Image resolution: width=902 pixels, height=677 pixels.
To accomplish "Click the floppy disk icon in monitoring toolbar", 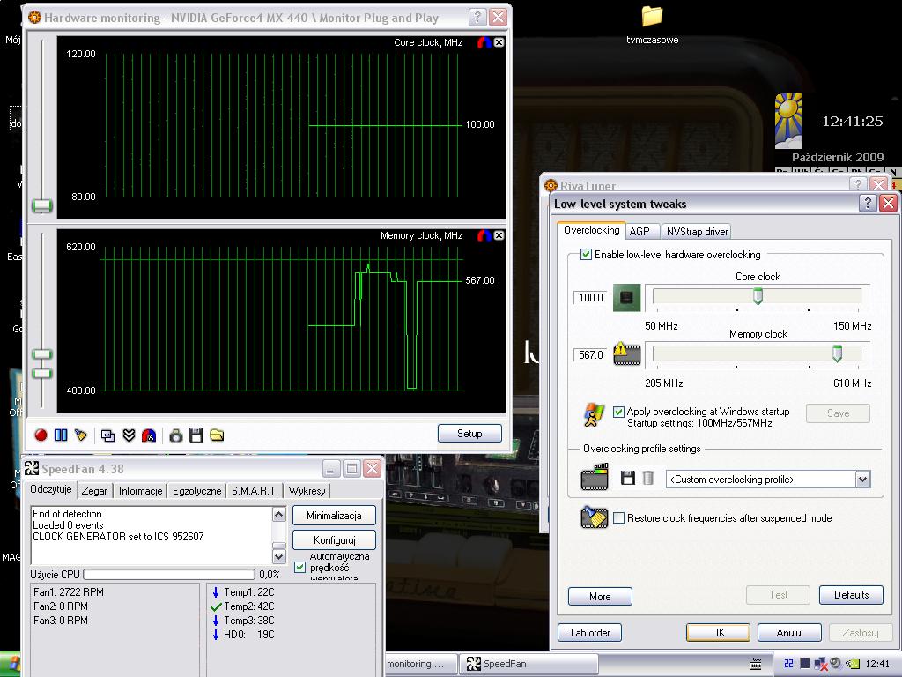I will pyautogui.click(x=196, y=435).
